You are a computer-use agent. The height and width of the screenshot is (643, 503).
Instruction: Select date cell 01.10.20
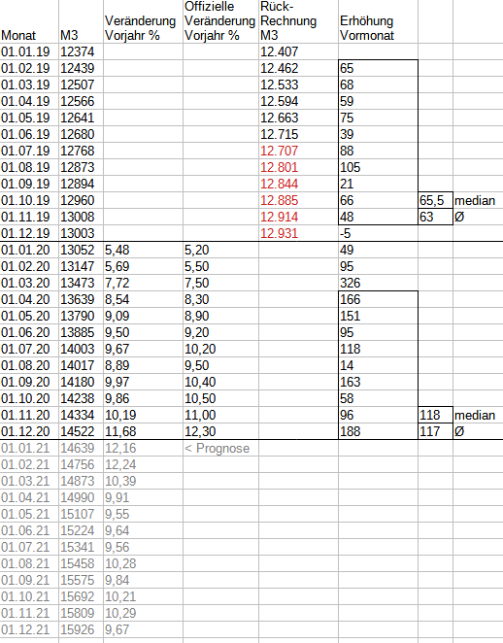(x=29, y=398)
